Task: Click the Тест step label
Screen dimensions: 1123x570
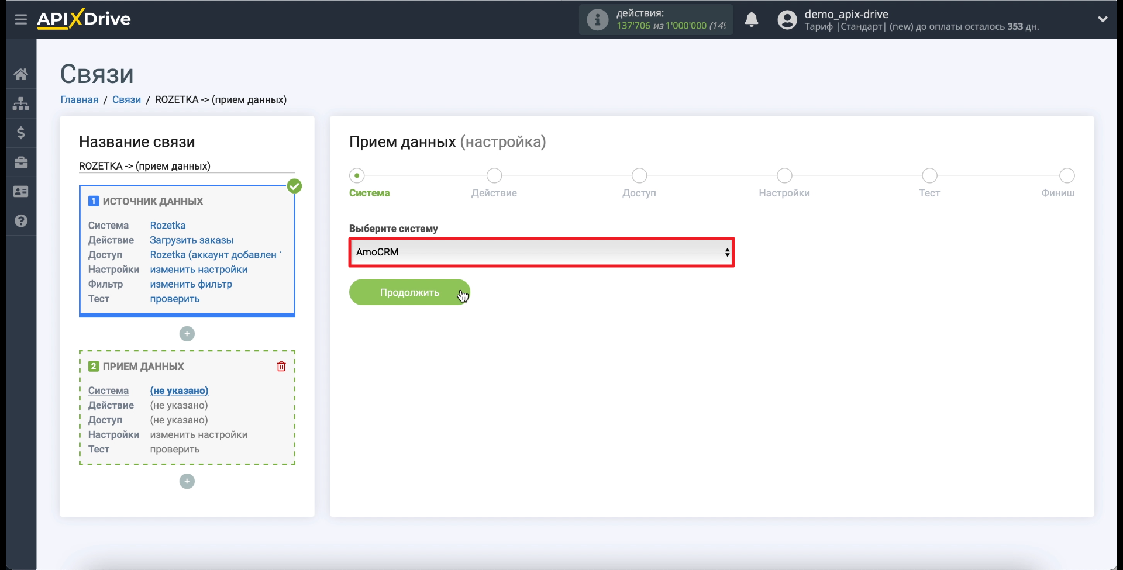Action: (x=929, y=193)
